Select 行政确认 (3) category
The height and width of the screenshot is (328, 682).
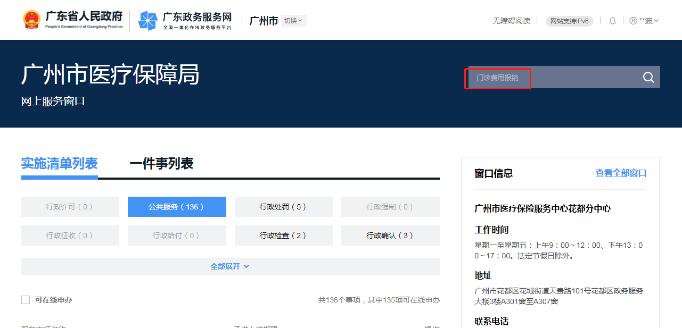(x=390, y=236)
